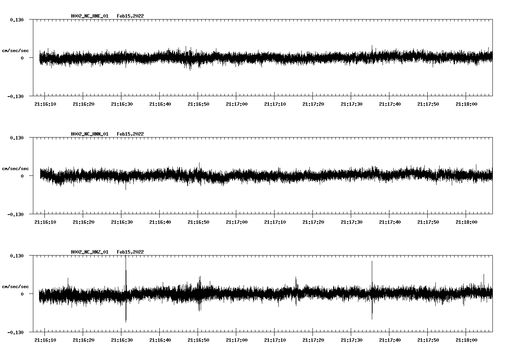Click the -0.130 lower limit of the HNZ axis

click(x=15, y=332)
